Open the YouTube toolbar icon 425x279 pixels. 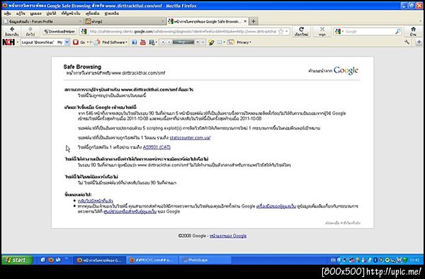143,42
